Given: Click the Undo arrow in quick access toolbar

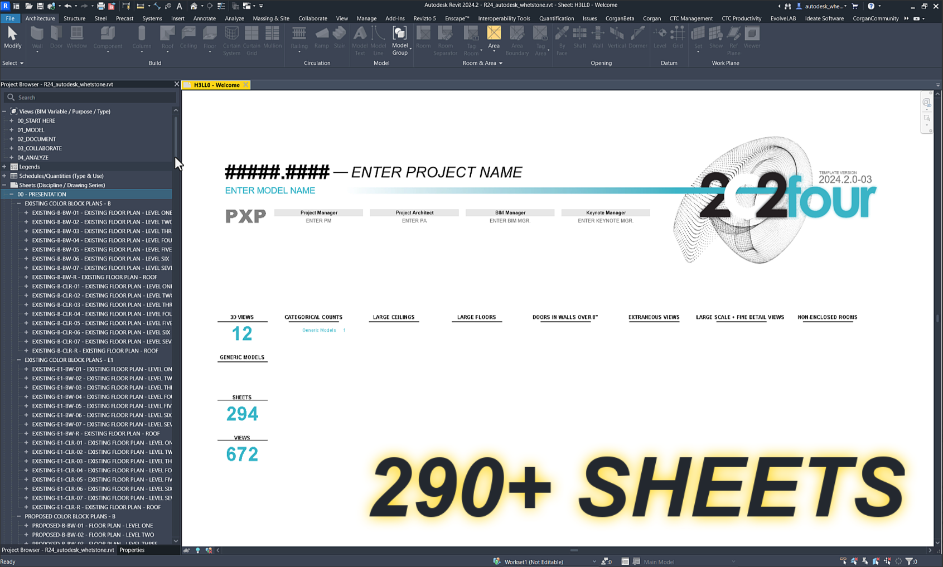Looking at the screenshot, I should tap(67, 6).
